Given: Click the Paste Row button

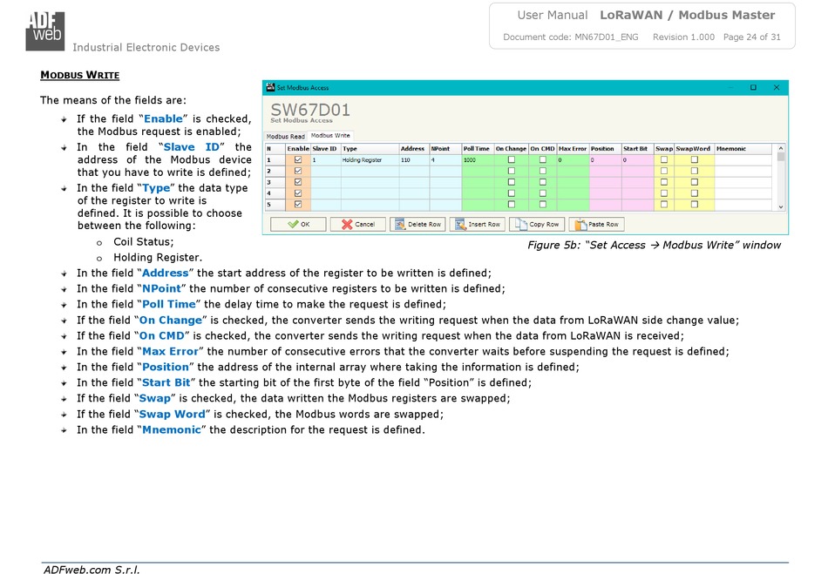Looking at the screenshot, I should pos(597,224).
